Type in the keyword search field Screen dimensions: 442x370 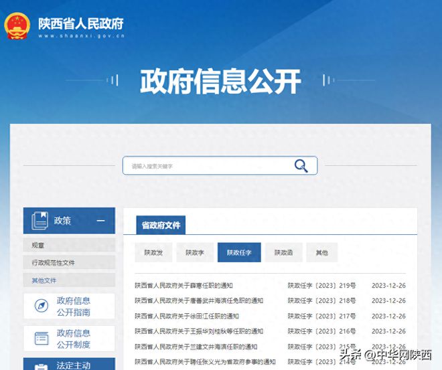point(208,166)
